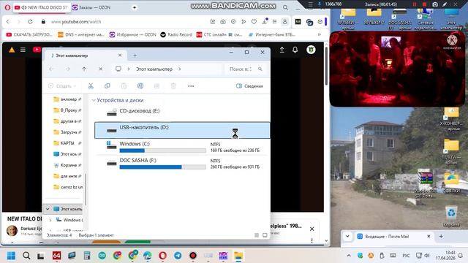468x263 pixels.
Task: Click Telegram icon in the taskbar
Action: coord(178,256)
